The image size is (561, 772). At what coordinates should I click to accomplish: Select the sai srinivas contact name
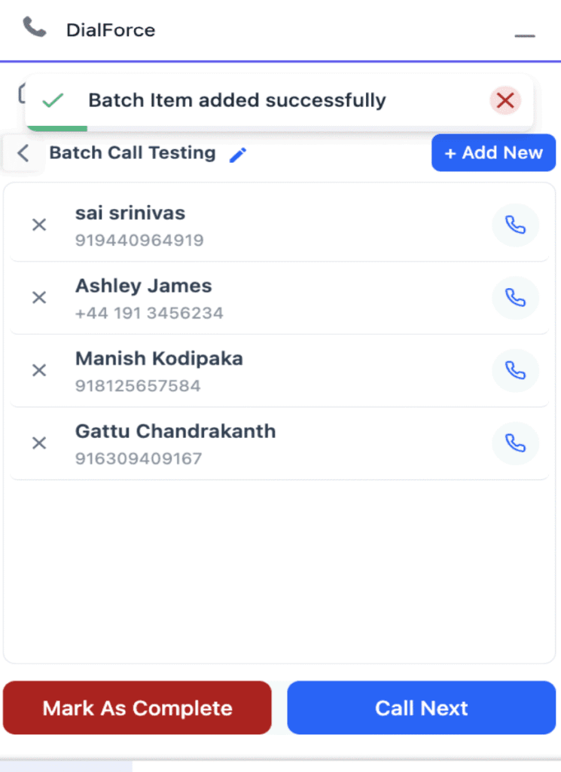130,213
